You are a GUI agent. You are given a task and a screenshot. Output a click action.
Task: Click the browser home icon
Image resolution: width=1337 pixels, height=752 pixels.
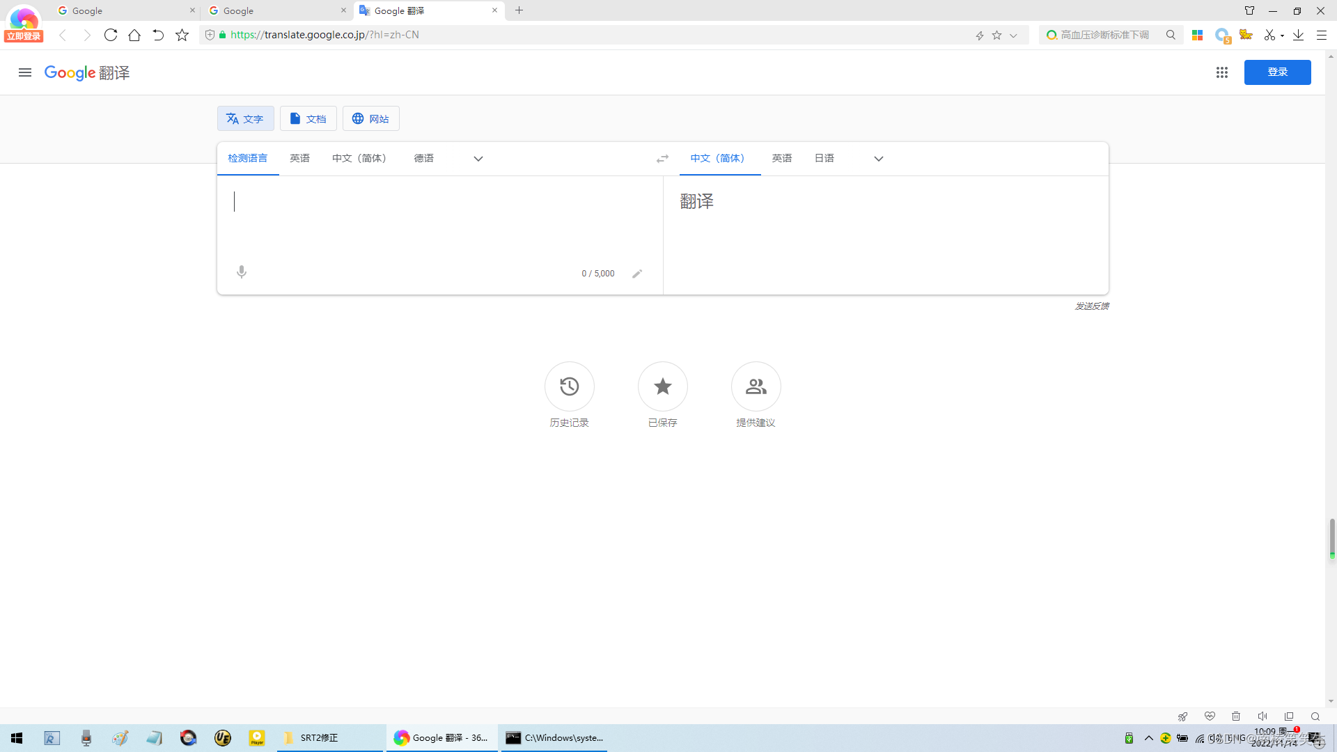click(134, 35)
